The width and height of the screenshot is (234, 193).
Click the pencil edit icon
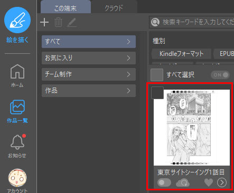tap(72, 23)
